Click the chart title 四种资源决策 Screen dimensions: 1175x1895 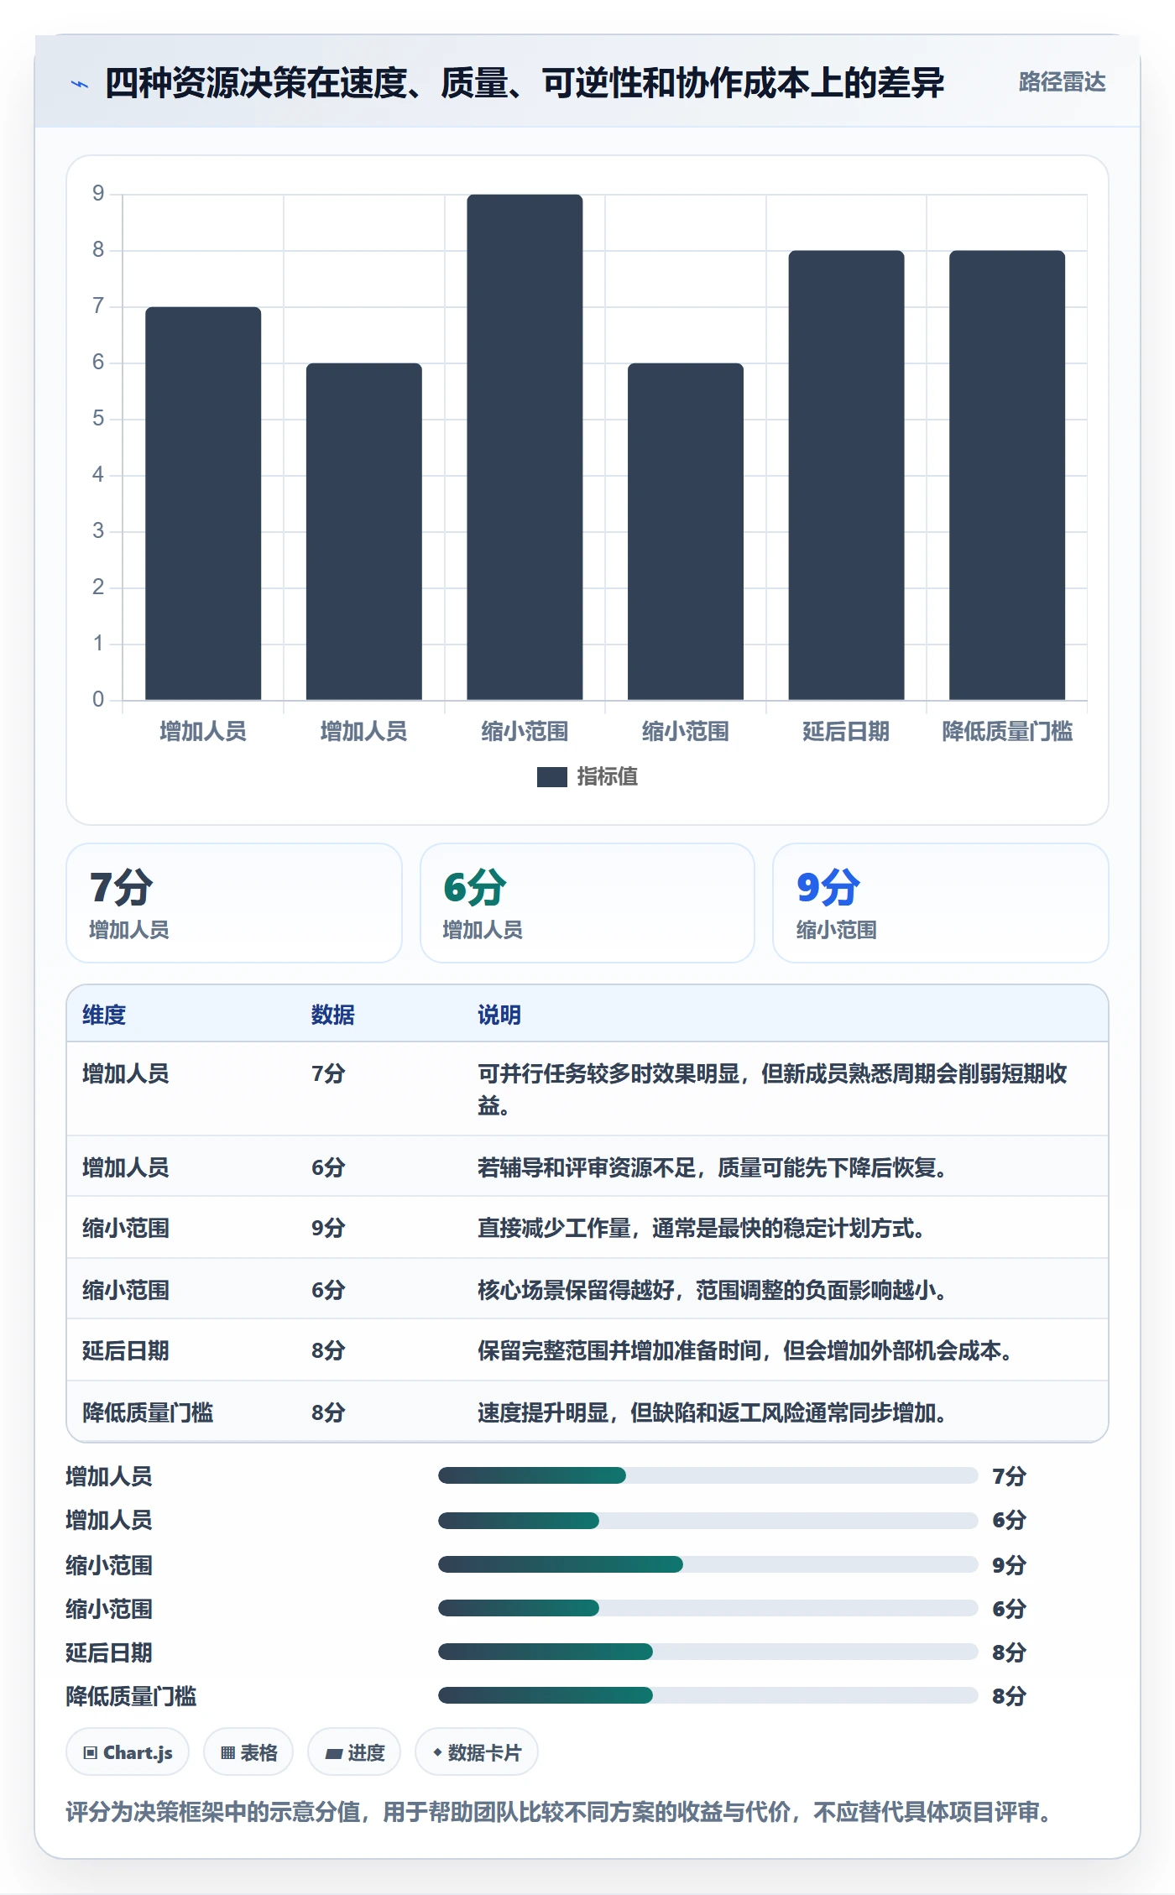525,82
